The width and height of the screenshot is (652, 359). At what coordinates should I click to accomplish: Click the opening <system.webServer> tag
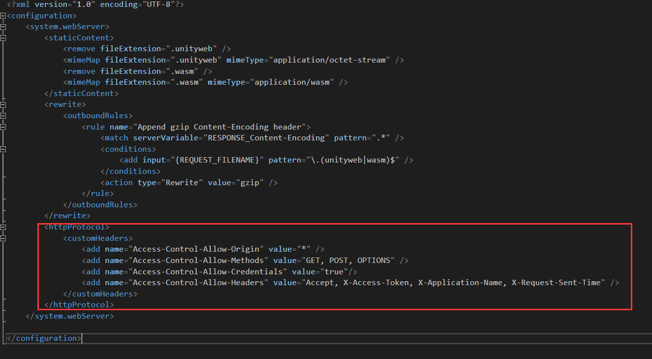click(67, 27)
